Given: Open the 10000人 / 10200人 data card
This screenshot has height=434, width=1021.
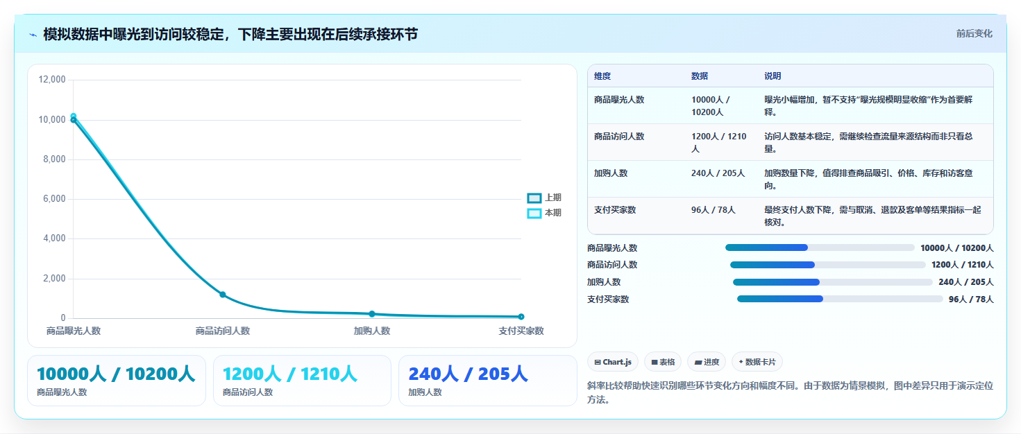Looking at the screenshot, I should pos(117,380).
